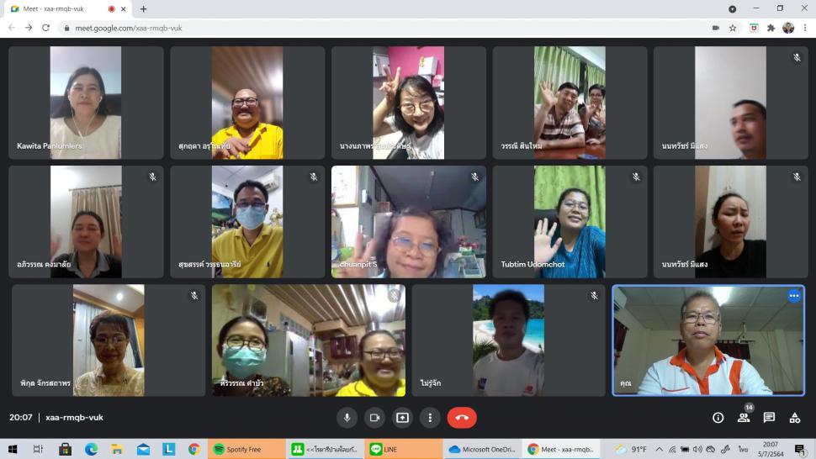Click the Present now screen share icon

pyautogui.click(x=402, y=418)
